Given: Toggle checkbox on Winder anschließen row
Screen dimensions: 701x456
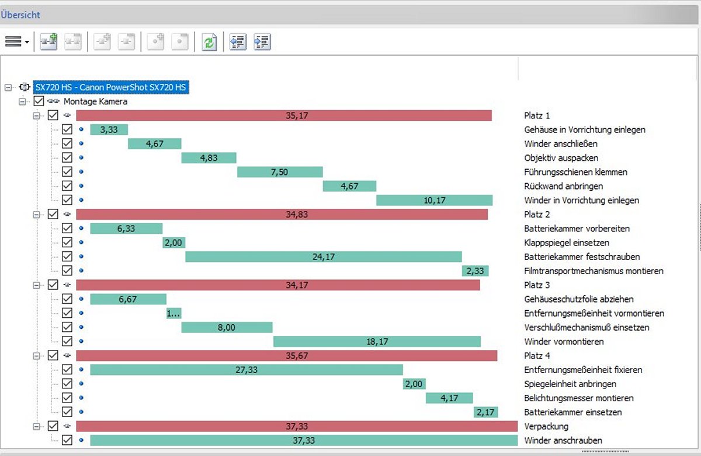Looking at the screenshot, I should [67, 143].
